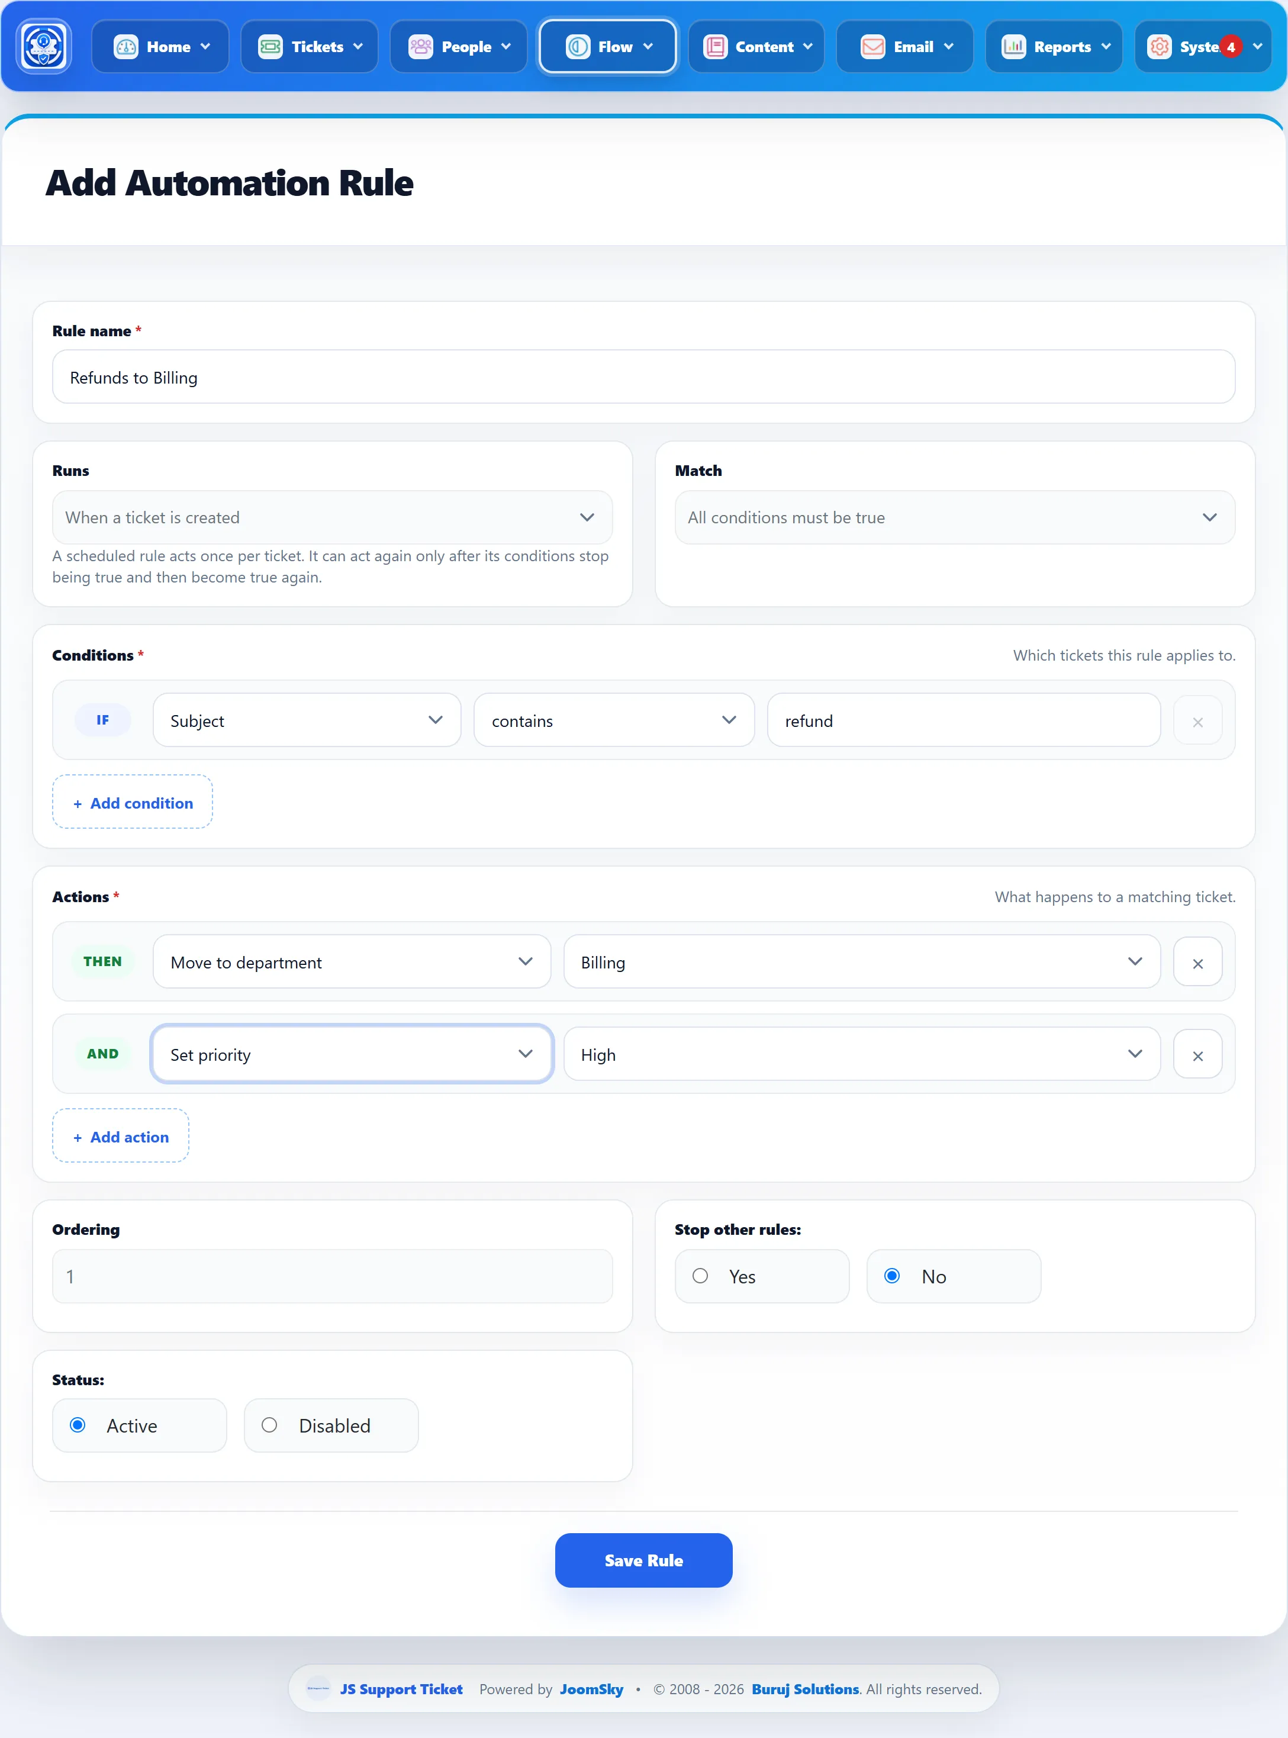Image resolution: width=1288 pixels, height=1738 pixels.
Task: Click the Reports chart icon
Action: [1013, 47]
